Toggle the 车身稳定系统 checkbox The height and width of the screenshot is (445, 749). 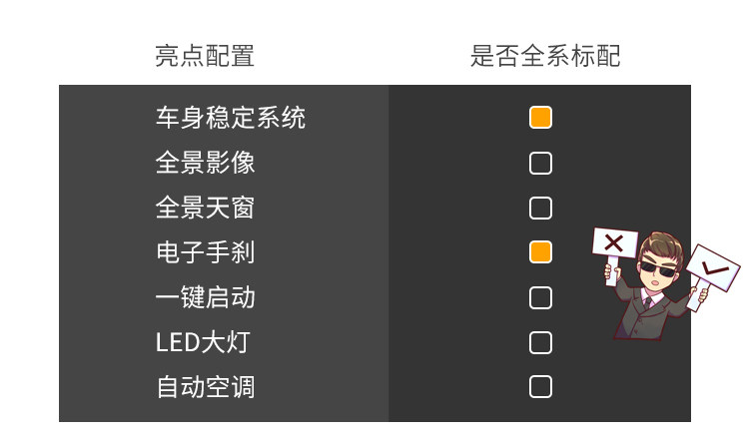tap(540, 118)
